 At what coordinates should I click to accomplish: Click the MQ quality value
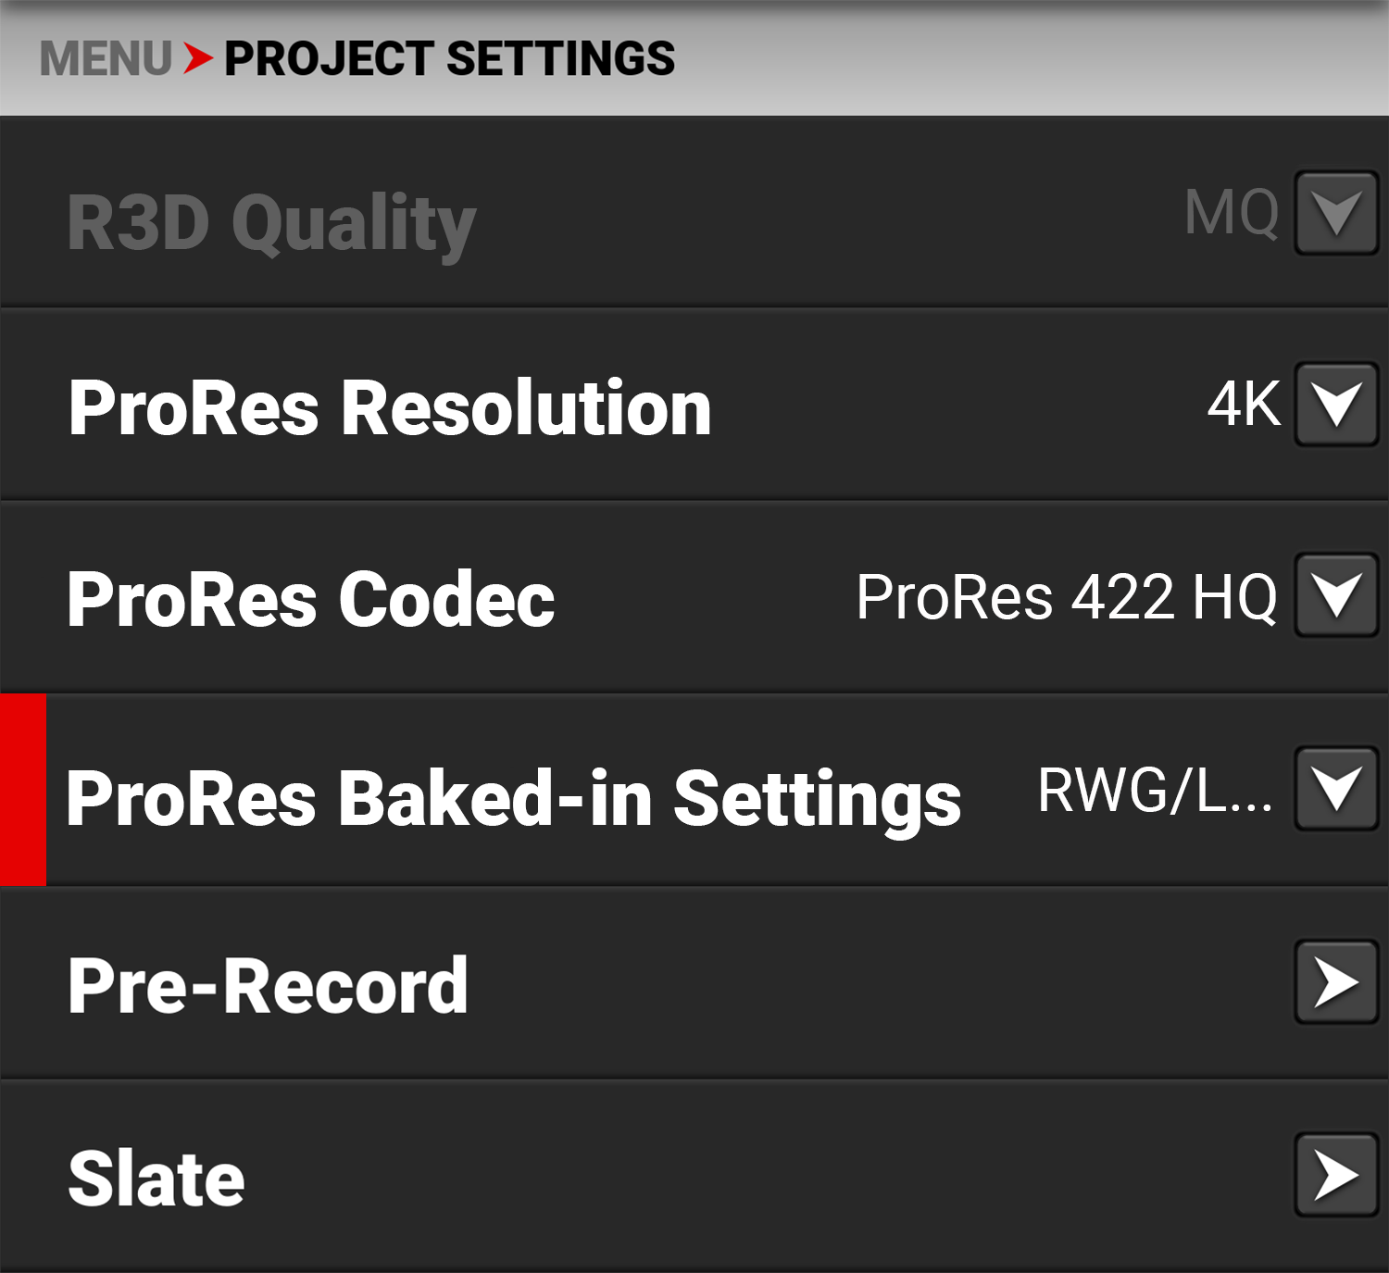1232,213
